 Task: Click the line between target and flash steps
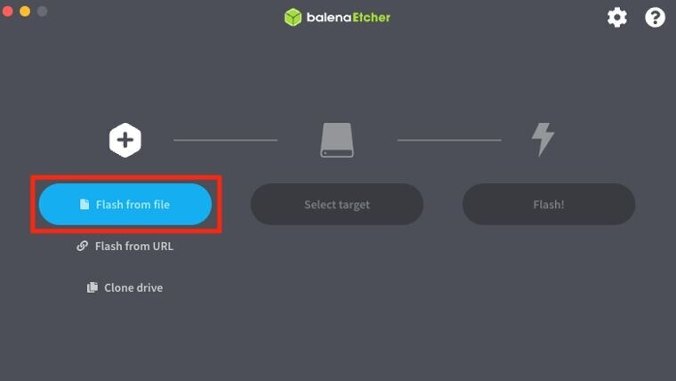click(x=449, y=140)
